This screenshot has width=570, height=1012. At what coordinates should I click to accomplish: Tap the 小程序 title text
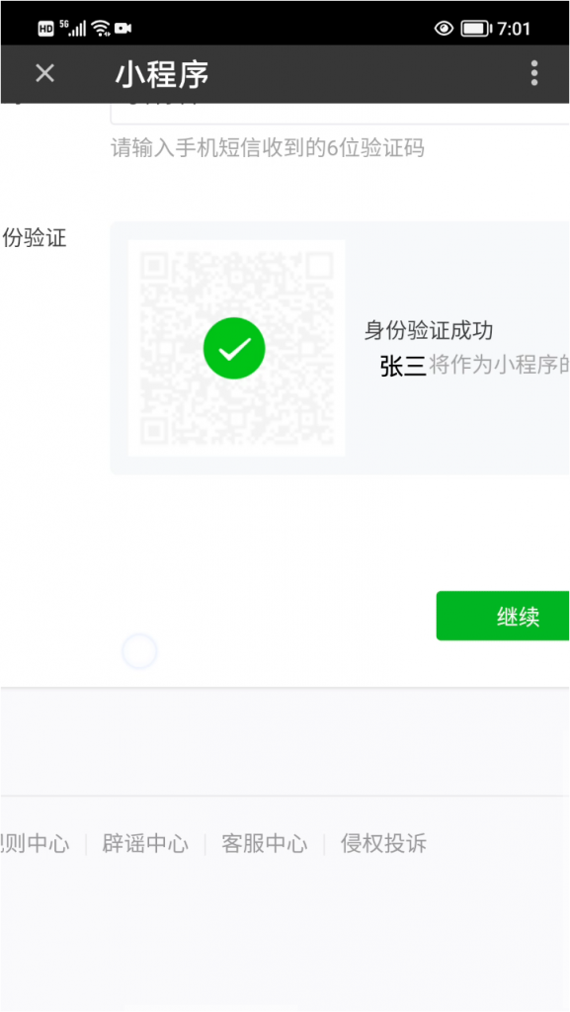pyautogui.click(x=162, y=75)
